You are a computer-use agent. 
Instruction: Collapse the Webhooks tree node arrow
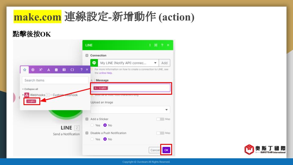23,95
